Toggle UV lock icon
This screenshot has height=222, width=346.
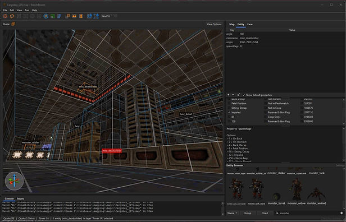(x=96, y=16)
